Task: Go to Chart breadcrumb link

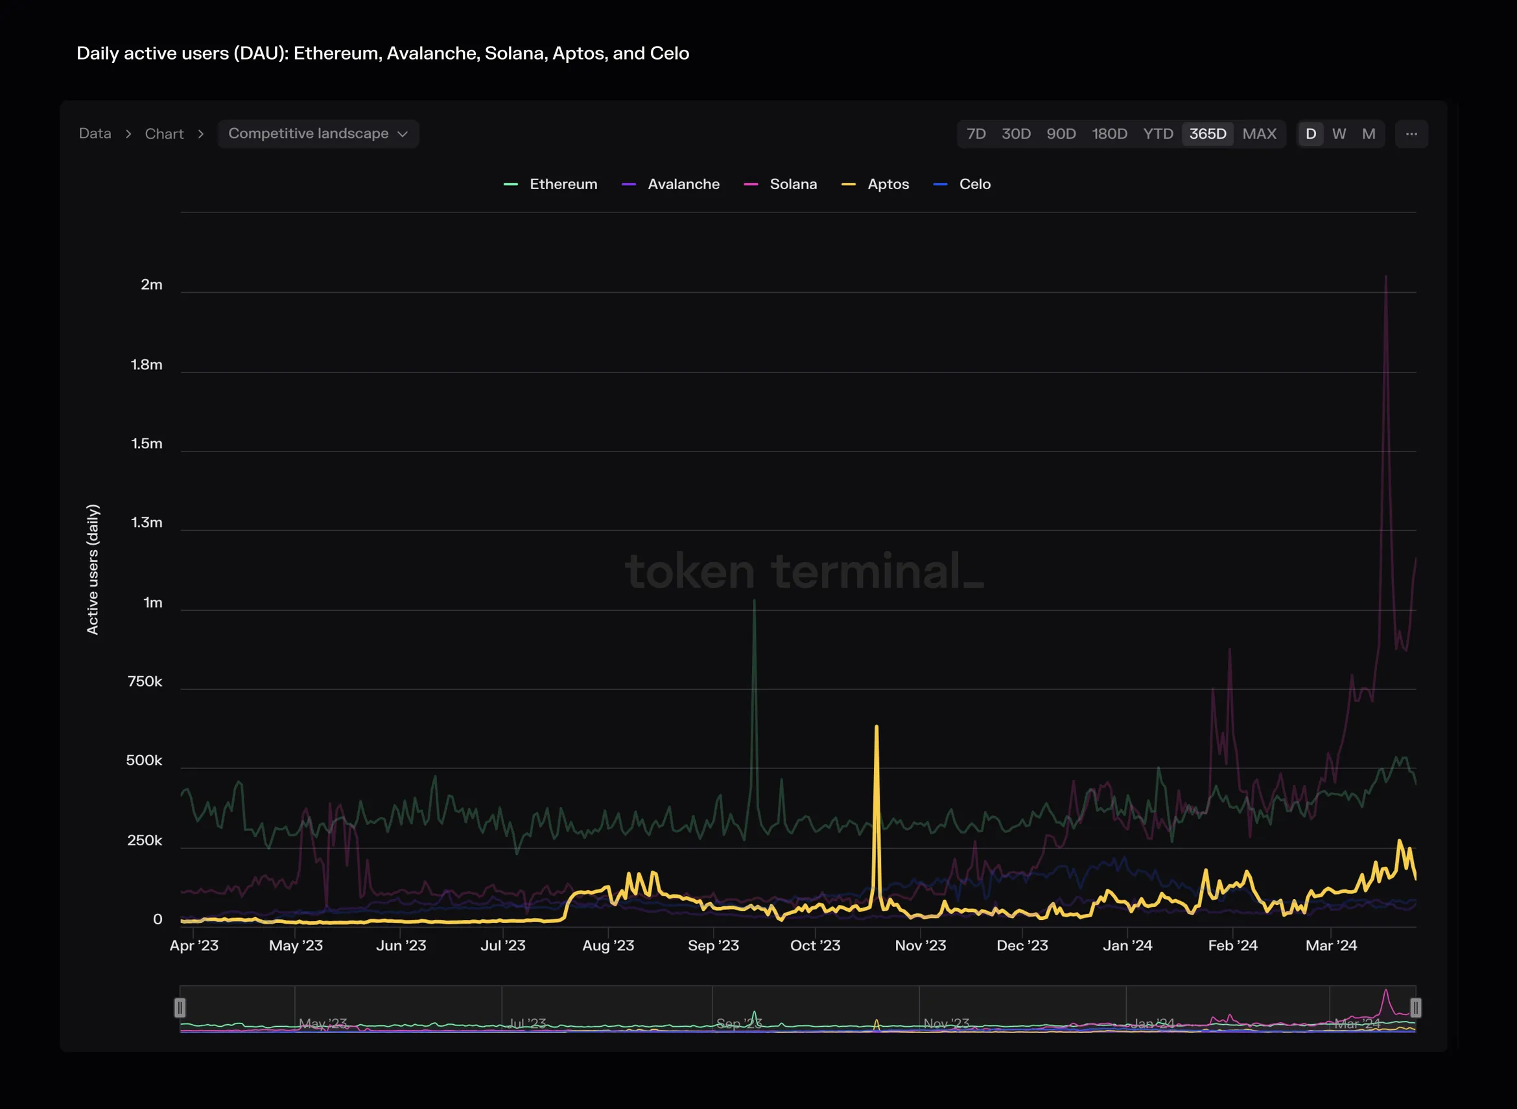Action: pyautogui.click(x=164, y=133)
